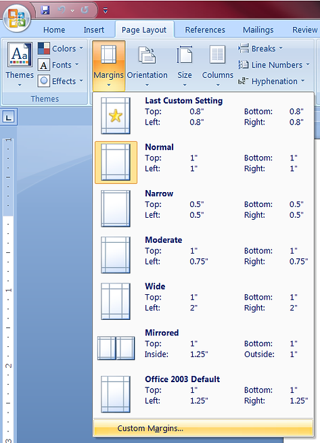Open the page Size menu

click(185, 66)
